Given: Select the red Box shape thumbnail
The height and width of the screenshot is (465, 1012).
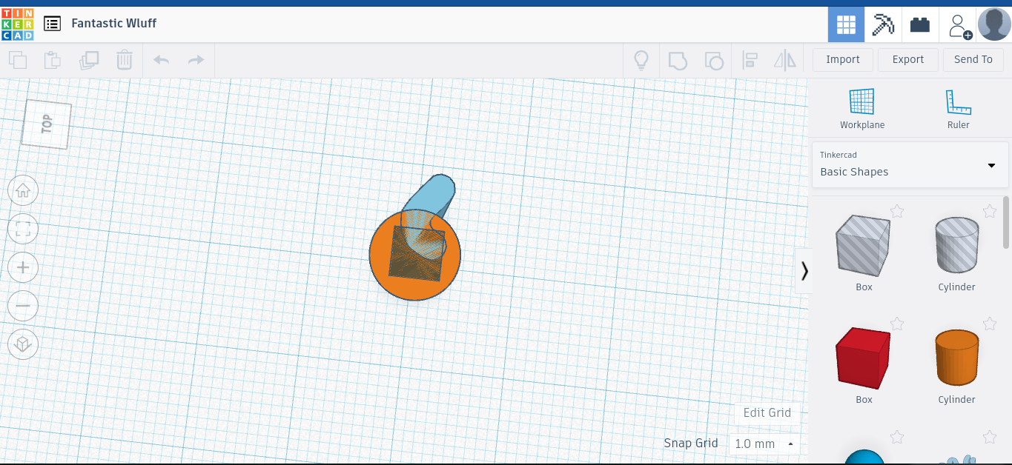Looking at the screenshot, I should click(x=863, y=358).
